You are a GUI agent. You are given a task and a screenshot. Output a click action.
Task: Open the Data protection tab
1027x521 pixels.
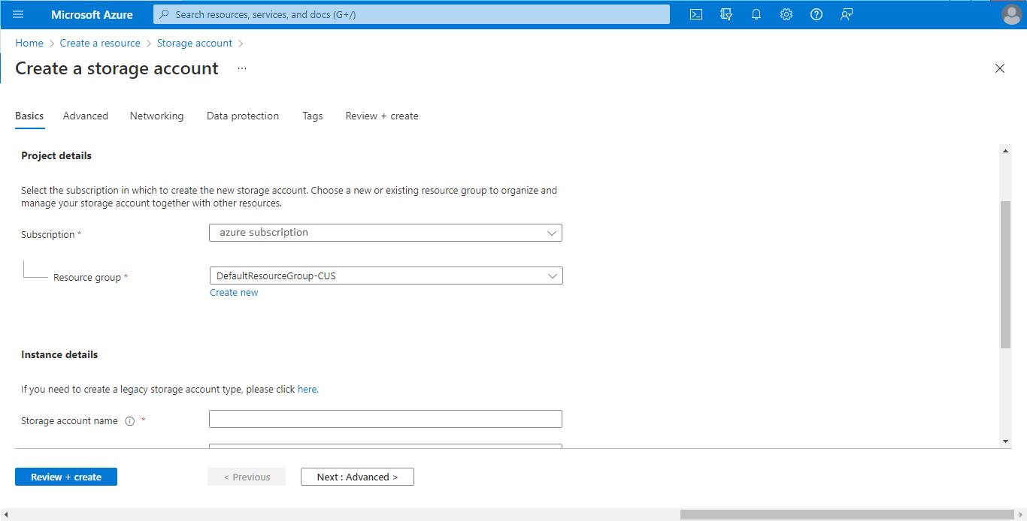pos(243,116)
